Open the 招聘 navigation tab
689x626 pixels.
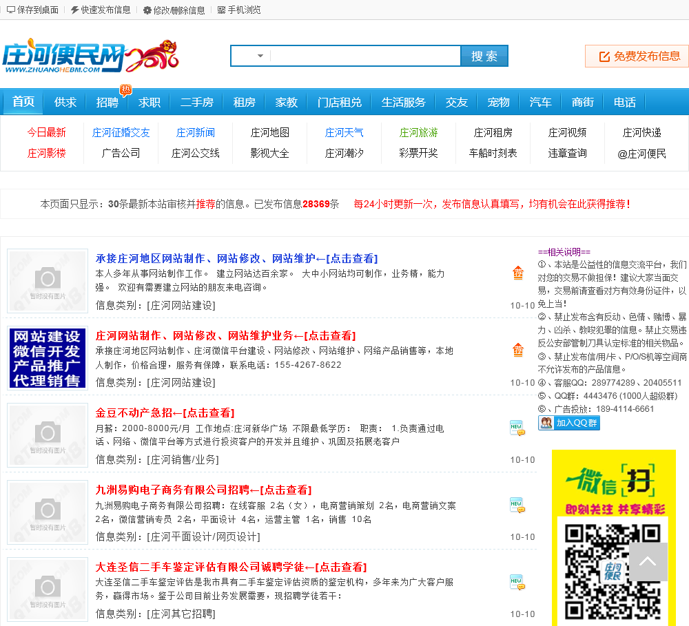pyautogui.click(x=107, y=103)
